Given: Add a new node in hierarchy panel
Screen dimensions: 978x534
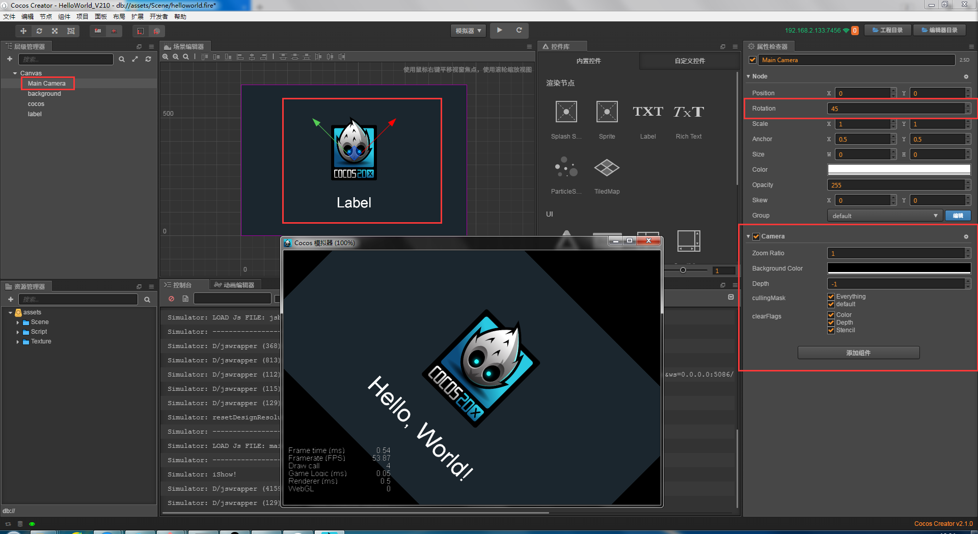Looking at the screenshot, I should (10, 59).
